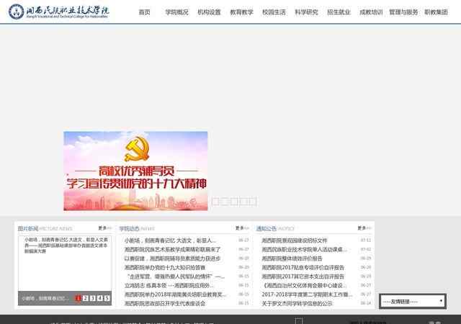Click the 通知公告 section heading
This screenshot has height=324, width=461.
pyautogui.click(x=267, y=228)
